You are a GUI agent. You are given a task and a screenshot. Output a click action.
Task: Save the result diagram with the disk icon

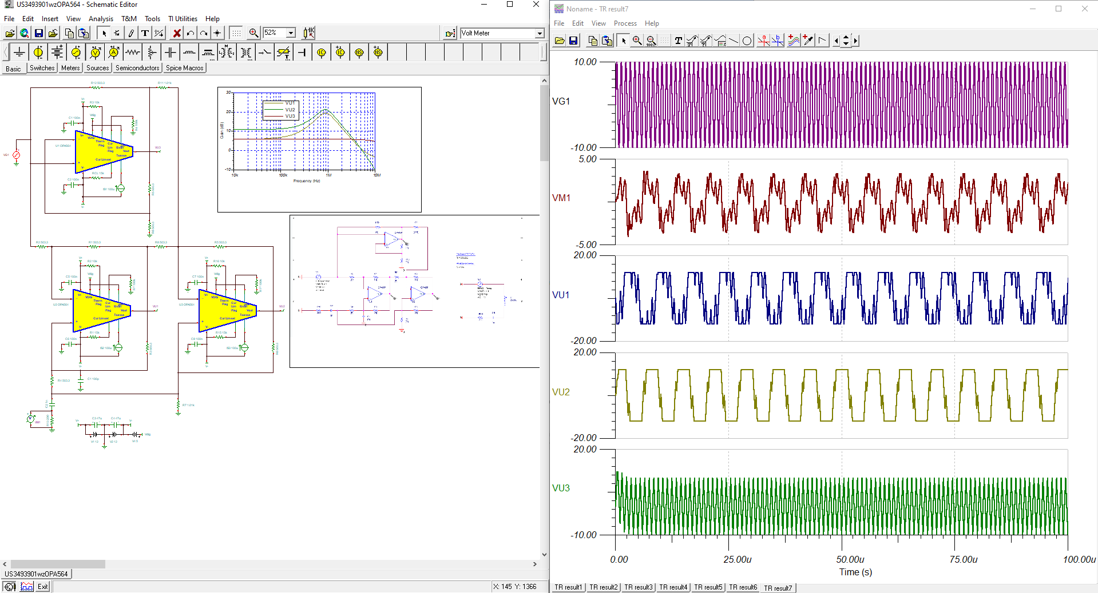(573, 41)
